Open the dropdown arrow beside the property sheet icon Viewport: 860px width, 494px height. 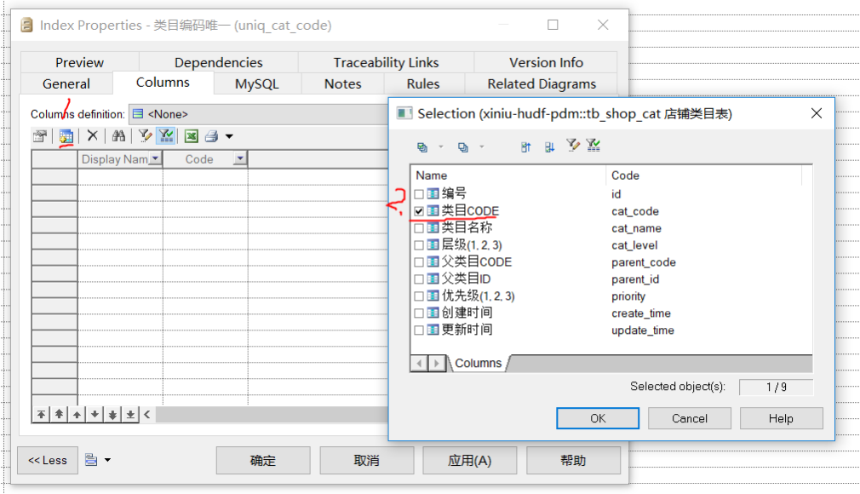[x=107, y=460]
